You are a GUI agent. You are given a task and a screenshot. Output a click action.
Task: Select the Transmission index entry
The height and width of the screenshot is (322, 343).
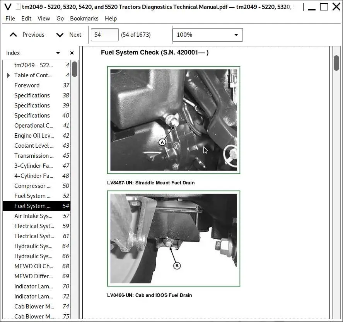coord(36,156)
